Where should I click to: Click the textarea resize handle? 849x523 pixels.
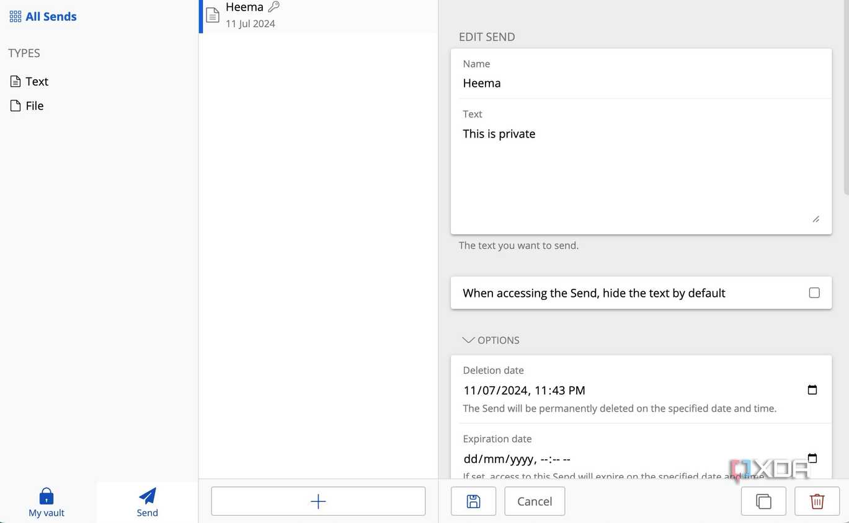(816, 219)
